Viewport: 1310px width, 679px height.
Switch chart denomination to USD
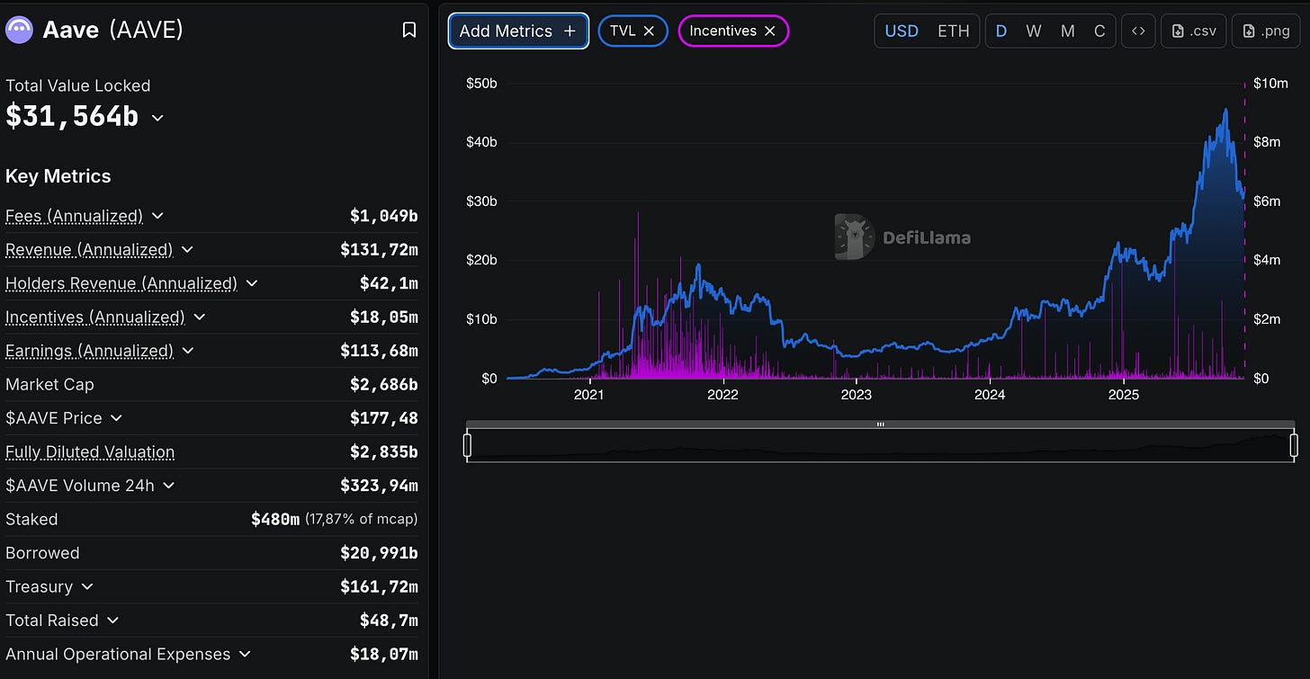pos(902,31)
